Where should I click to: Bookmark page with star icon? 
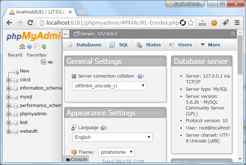coord(191,23)
